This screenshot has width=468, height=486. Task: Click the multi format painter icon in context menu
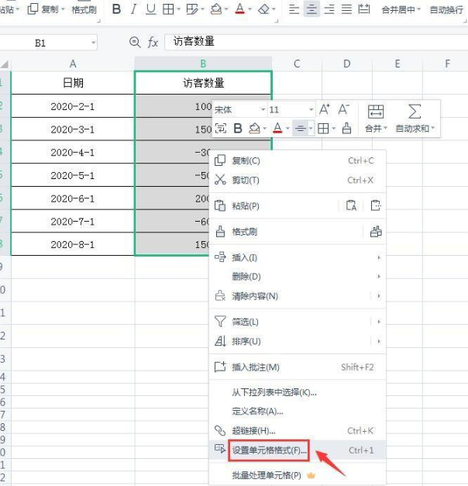pos(376,231)
